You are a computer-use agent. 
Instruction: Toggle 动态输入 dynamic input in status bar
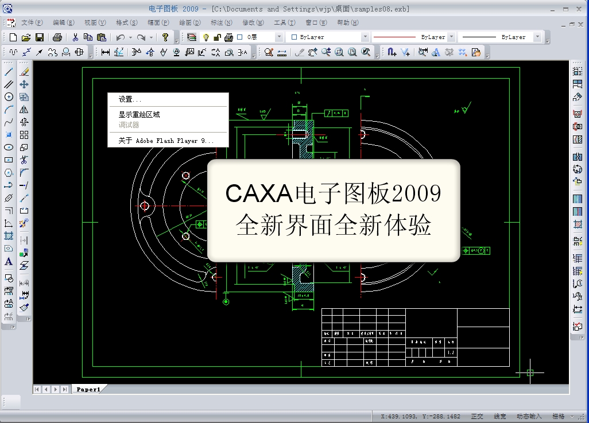529,416
